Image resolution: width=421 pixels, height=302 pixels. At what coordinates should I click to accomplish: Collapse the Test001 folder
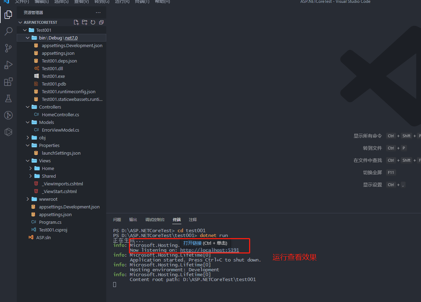tap(25, 30)
